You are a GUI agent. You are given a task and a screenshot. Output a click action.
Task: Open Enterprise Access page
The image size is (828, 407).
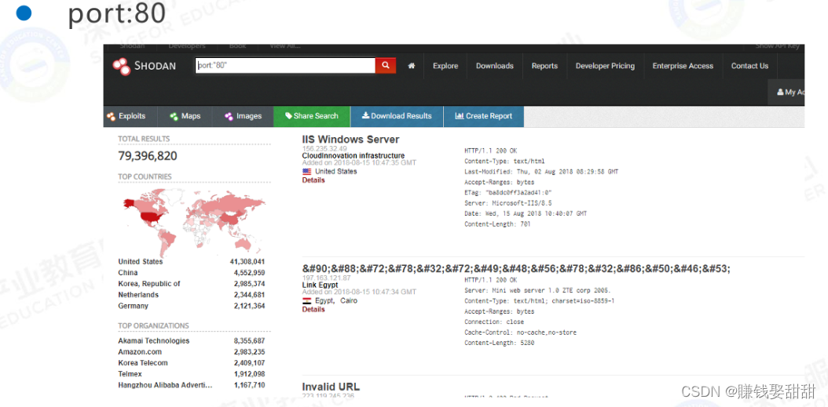tap(682, 66)
